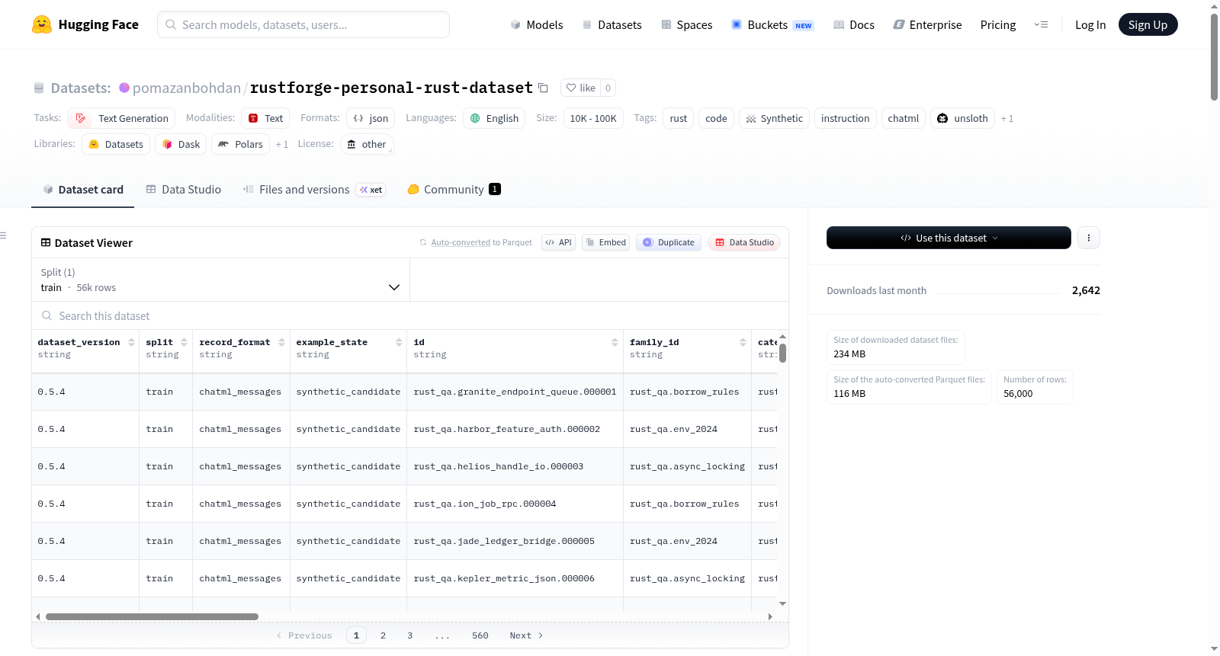Select the rust_qa.granite_endpoint_queue.000001 cell

[515, 392]
